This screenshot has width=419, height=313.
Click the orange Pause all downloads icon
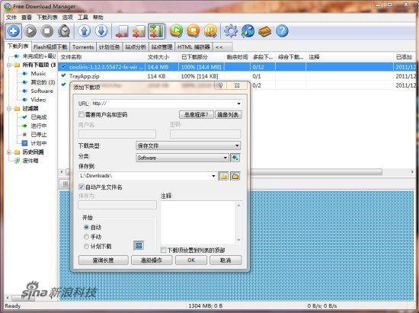[210, 31]
